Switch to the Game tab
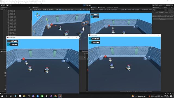 [94, 8]
